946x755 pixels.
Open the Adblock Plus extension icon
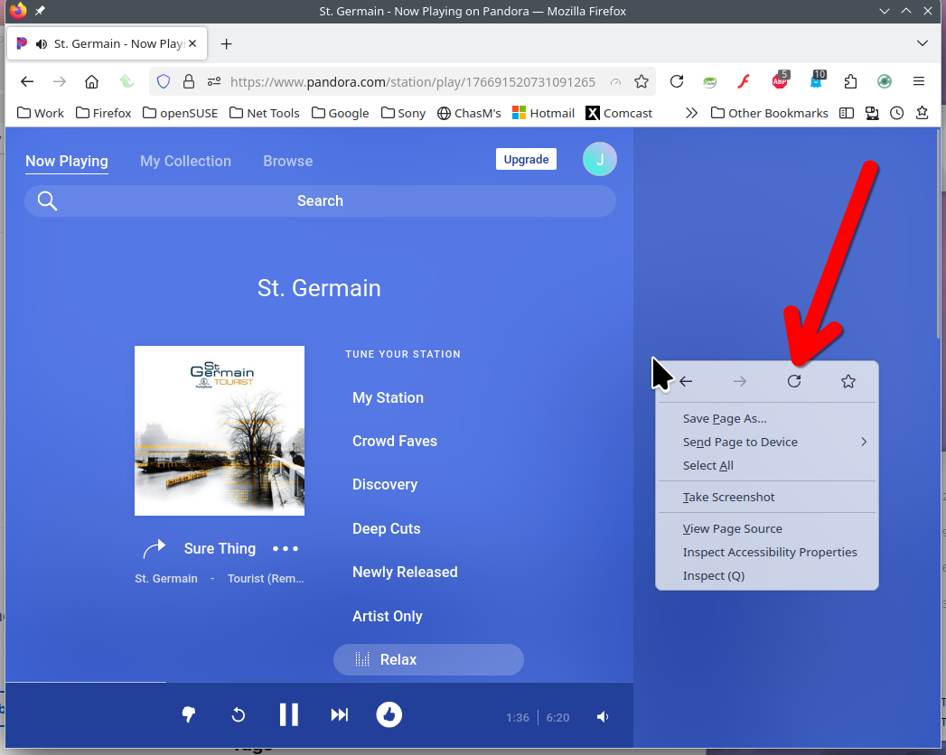(780, 80)
